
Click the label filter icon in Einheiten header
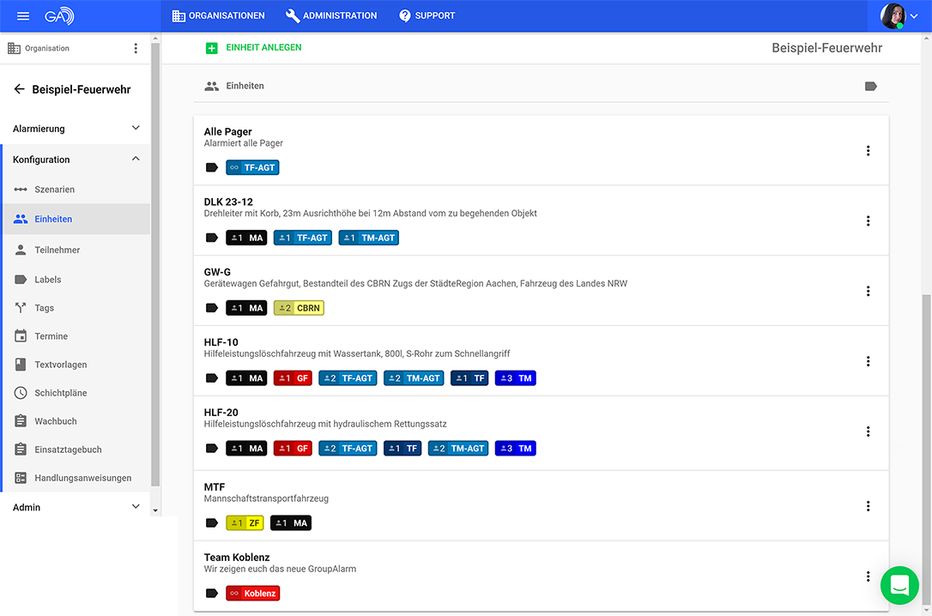871,87
